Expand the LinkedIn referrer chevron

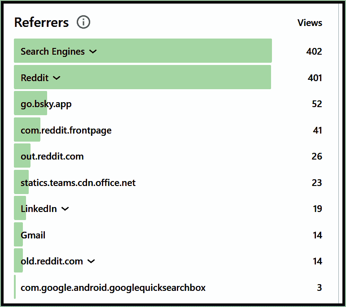[65, 209]
